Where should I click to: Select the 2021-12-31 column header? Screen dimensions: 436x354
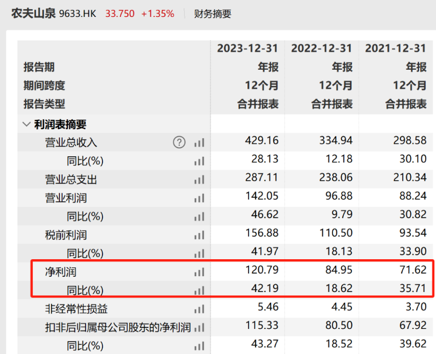pyautogui.click(x=396, y=48)
